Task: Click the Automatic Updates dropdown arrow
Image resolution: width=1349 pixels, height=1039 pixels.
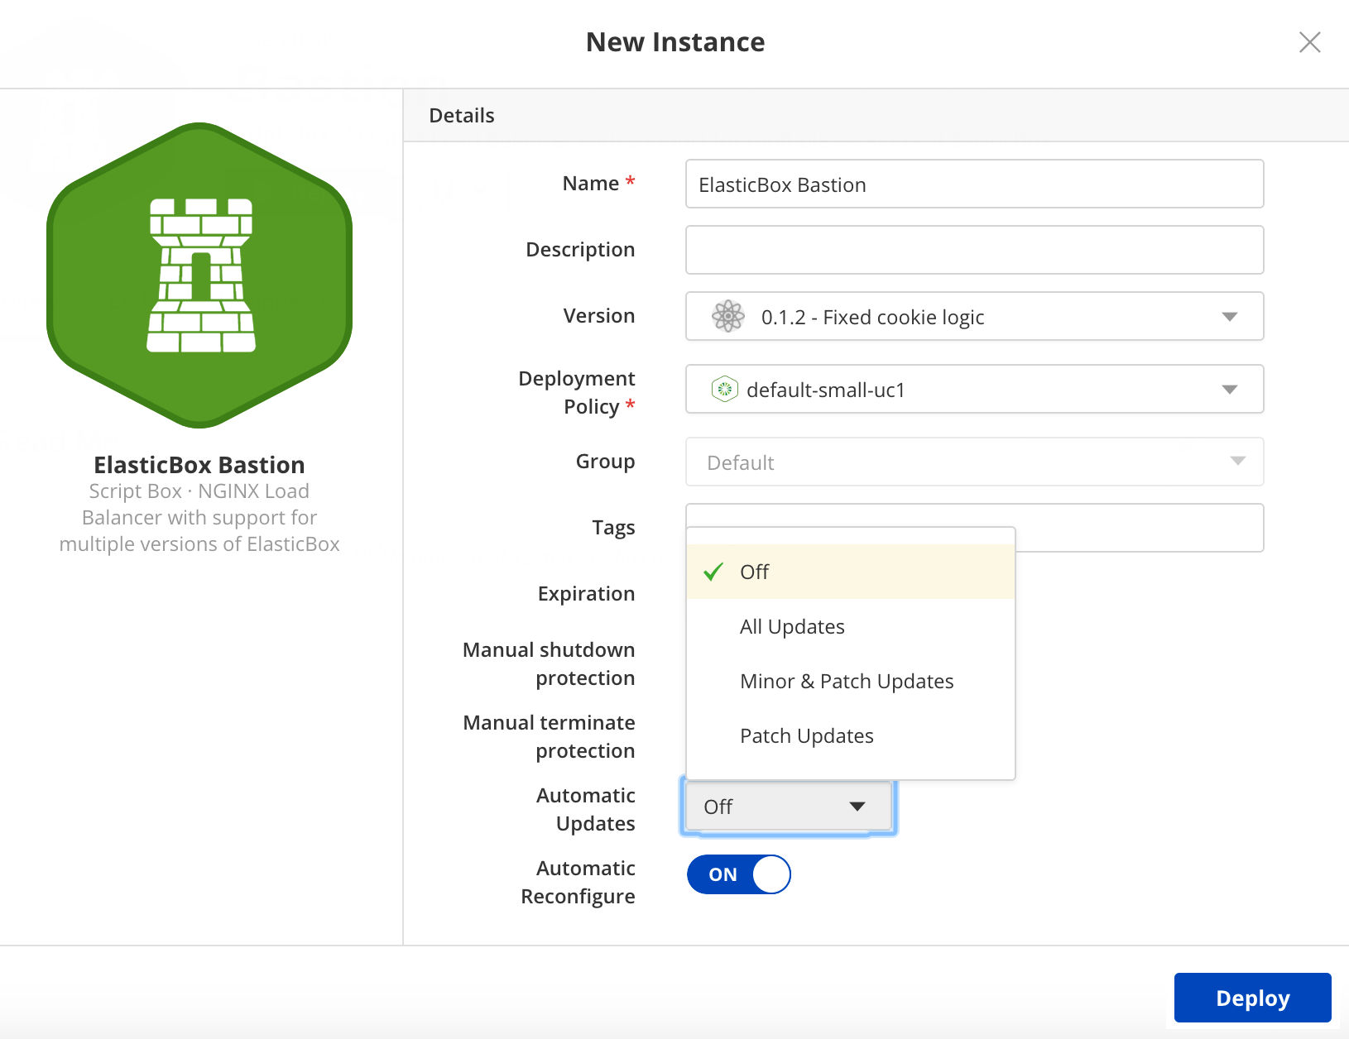Action: (857, 807)
